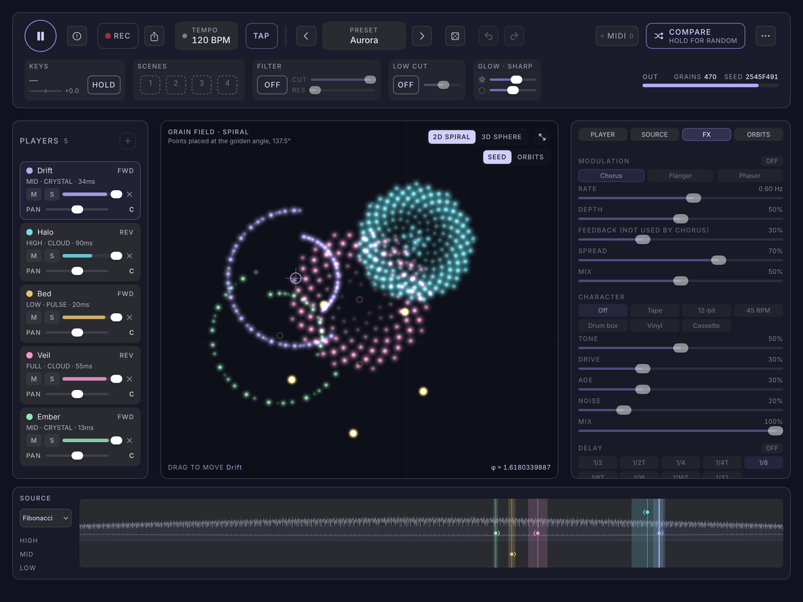Add a new player with the plus icon

(128, 140)
